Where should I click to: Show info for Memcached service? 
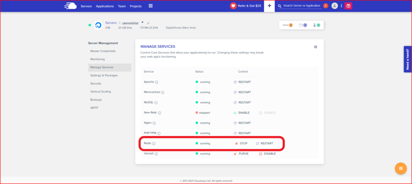coord(163,92)
